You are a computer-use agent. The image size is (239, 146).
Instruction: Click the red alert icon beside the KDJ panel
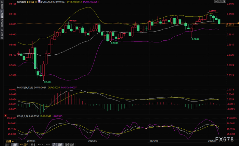pyautogui.click(x=5, y=116)
